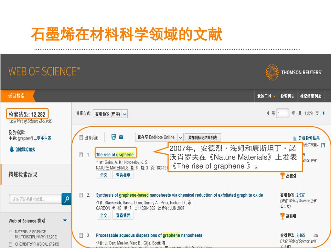Open Synthesis of graphene-based nanosheets title link

179,195
